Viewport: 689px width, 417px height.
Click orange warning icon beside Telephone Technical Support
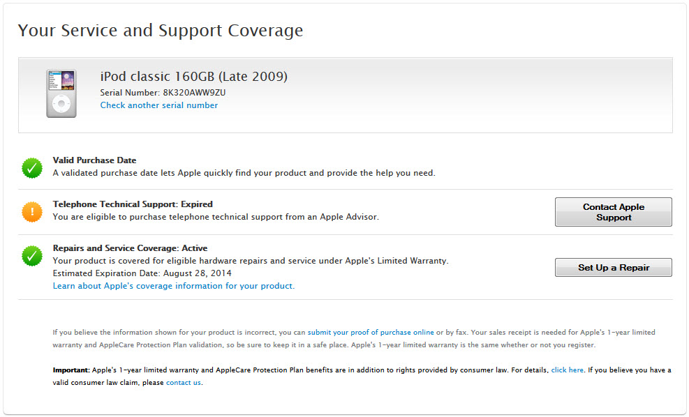(x=32, y=211)
